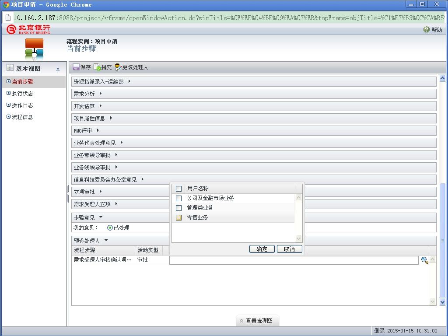Collapse the 步骤意见 section
Image resolution: width=448 pixels, height=336 pixels.
pyautogui.click(x=101, y=217)
